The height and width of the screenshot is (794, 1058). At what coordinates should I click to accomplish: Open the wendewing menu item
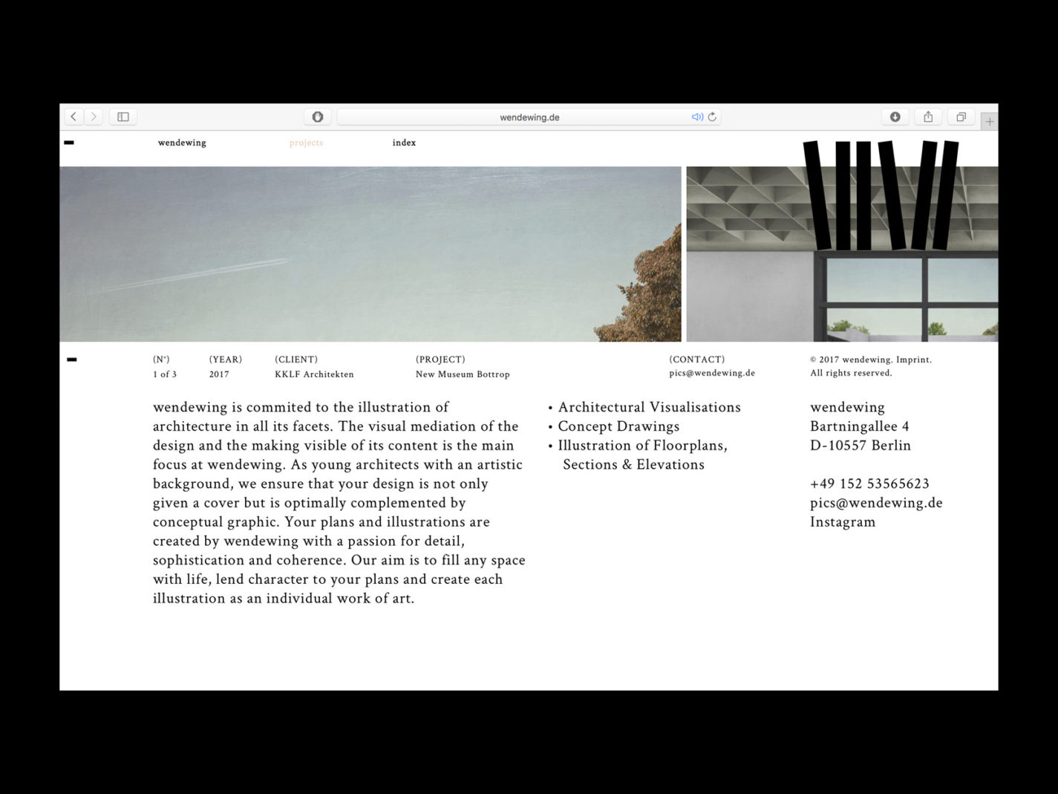182,143
